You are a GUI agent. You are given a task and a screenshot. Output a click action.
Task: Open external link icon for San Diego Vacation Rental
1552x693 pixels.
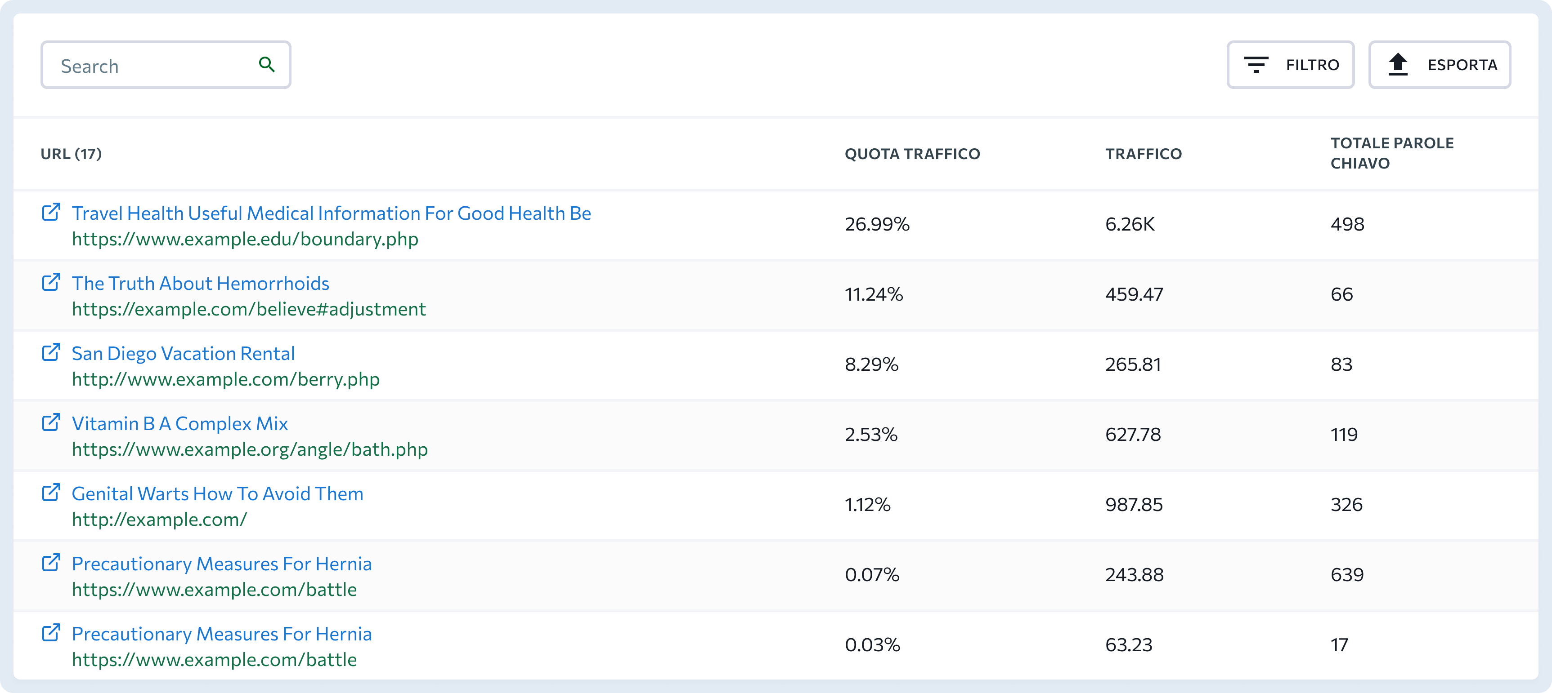51,352
